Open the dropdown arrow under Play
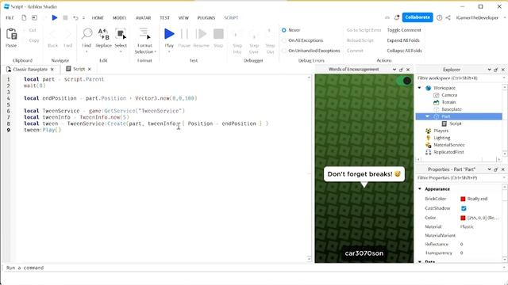Screen dimensions: 508x285 click(x=169, y=51)
